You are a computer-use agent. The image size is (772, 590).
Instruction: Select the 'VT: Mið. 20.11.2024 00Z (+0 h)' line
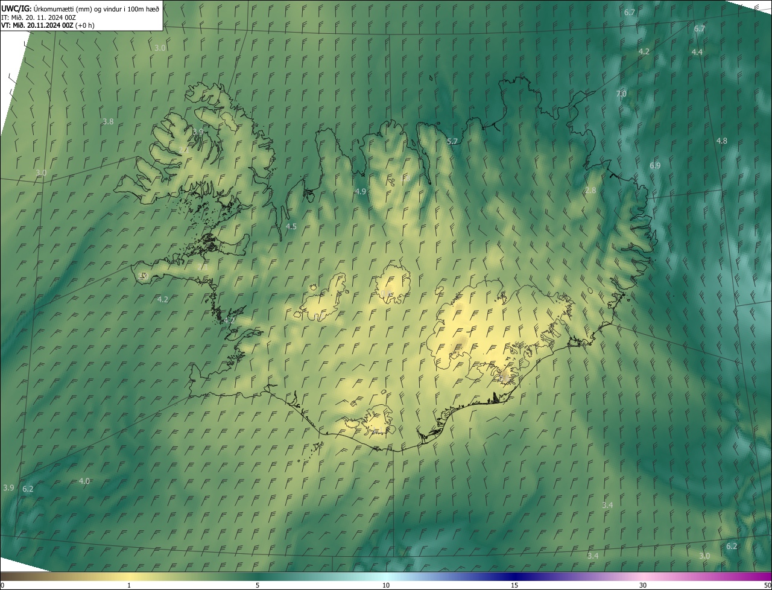pyautogui.click(x=48, y=25)
